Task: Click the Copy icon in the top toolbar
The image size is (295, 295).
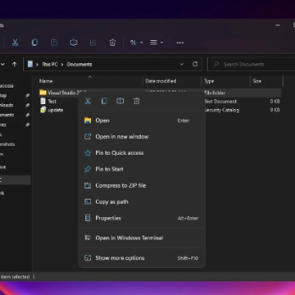Action: point(34,43)
